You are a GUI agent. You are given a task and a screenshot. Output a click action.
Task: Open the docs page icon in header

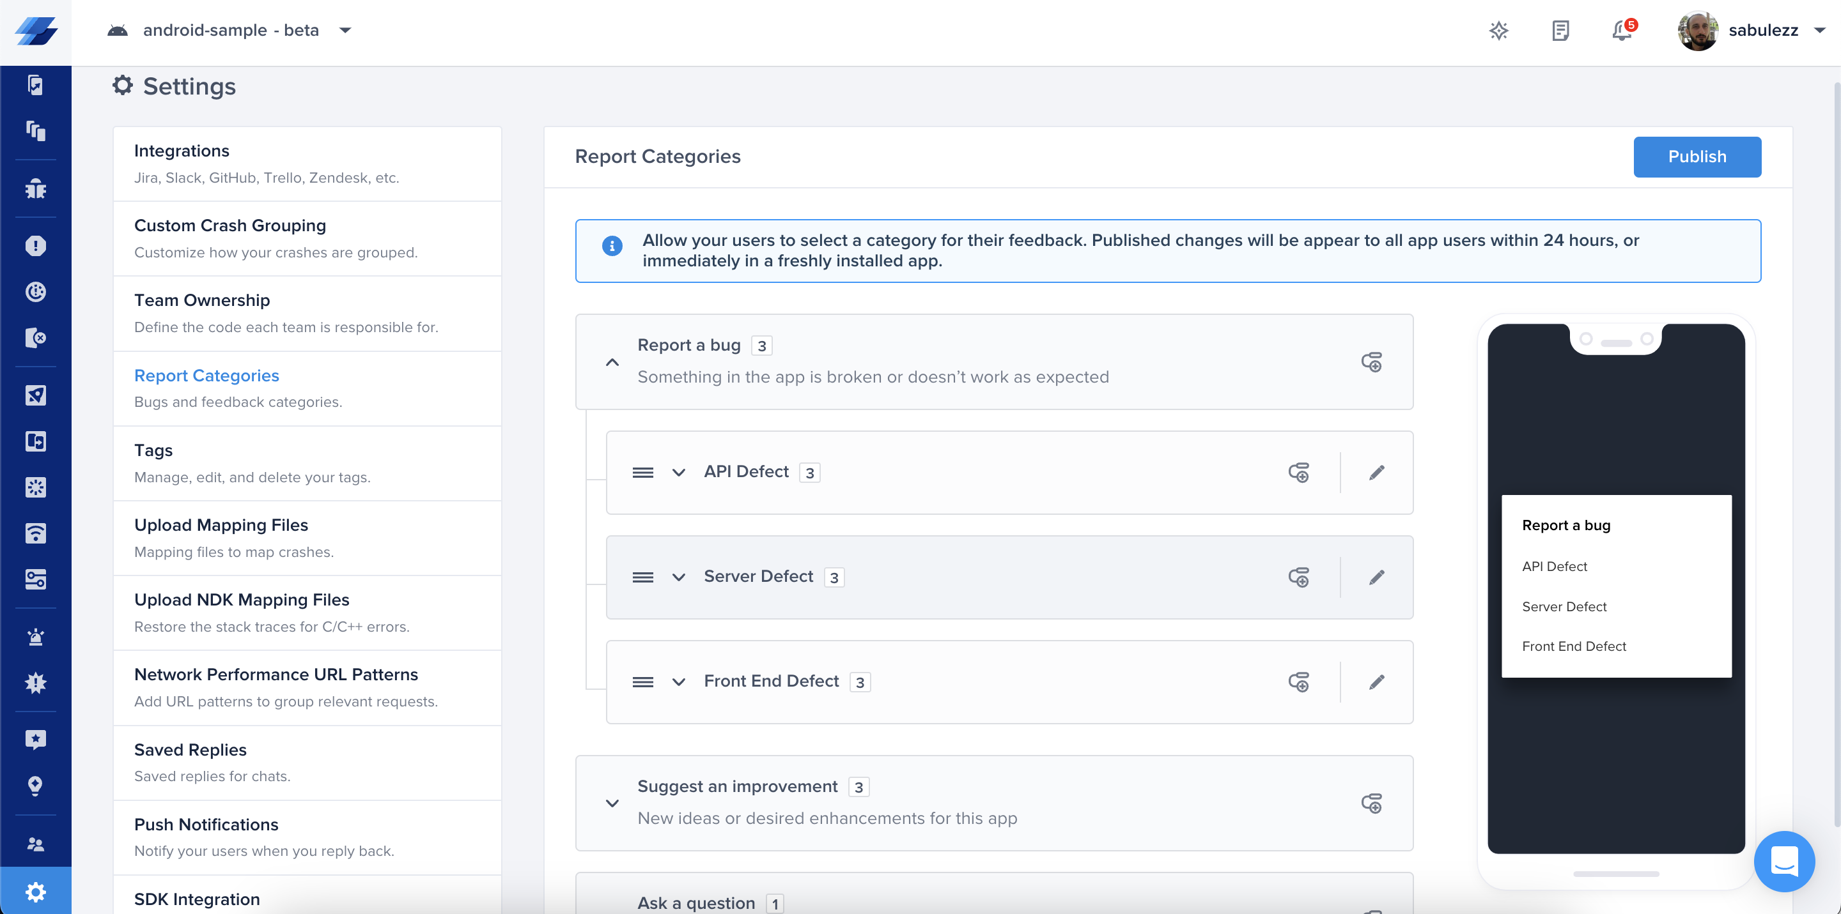click(x=1560, y=30)
